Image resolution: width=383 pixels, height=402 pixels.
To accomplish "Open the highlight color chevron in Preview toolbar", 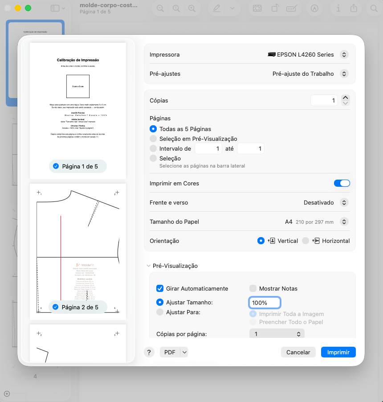I will [x=232, y=8].
